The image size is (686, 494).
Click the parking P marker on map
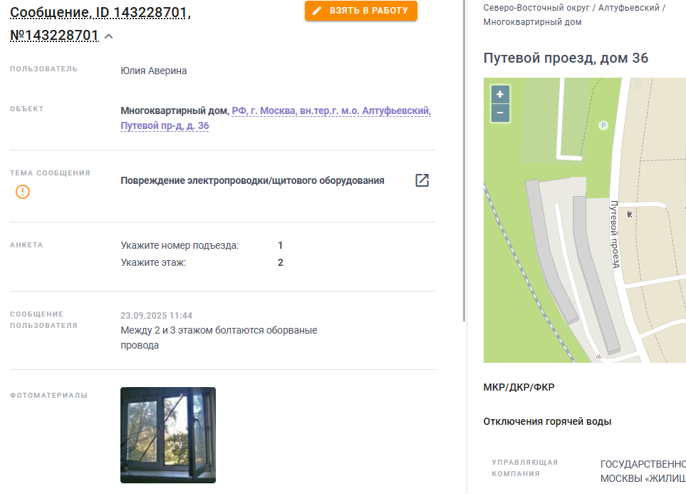click(x=603, y=125)
